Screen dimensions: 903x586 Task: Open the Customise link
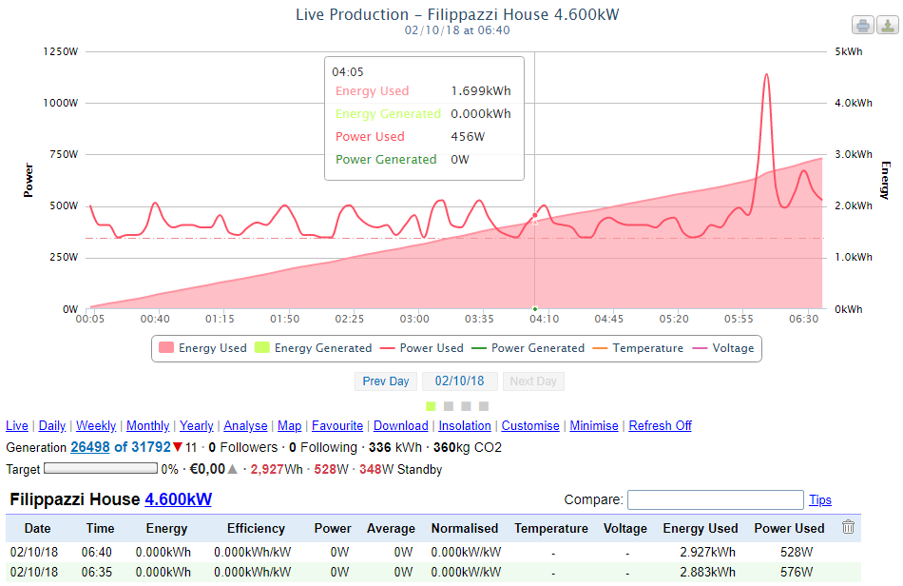pos(530,426)
